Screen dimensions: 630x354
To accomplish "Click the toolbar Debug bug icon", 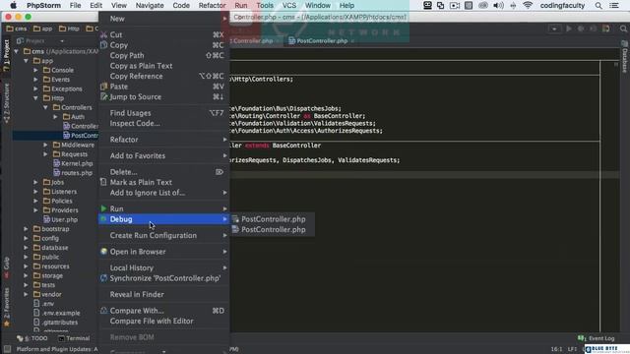I will [x=581, y=29].
